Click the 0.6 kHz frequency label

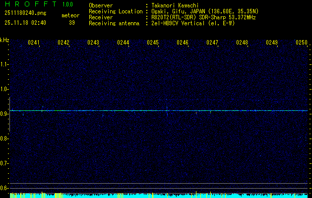(4, 188)
